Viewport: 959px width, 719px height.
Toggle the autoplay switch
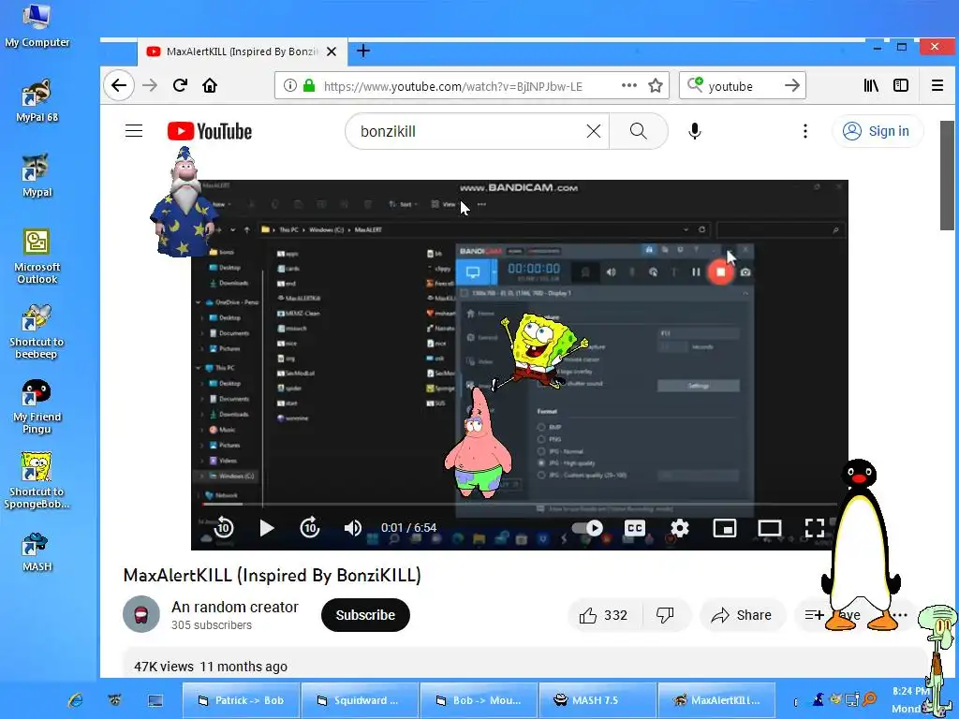point(588,528)
